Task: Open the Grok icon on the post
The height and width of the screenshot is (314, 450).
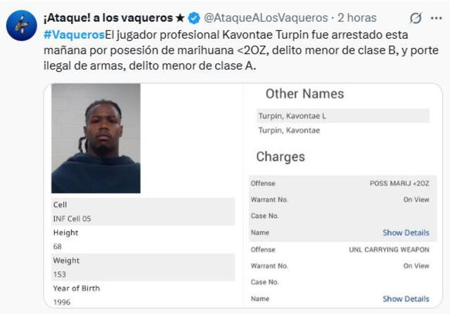Action: point(416,18)
